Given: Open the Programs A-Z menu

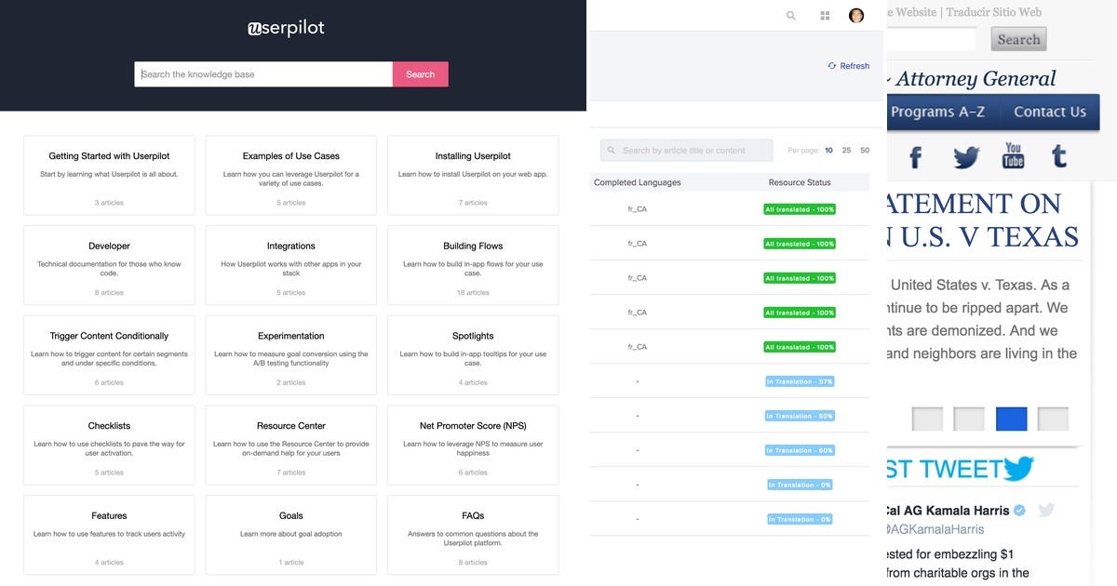Looking at the screenshot, I should (937, 112).
